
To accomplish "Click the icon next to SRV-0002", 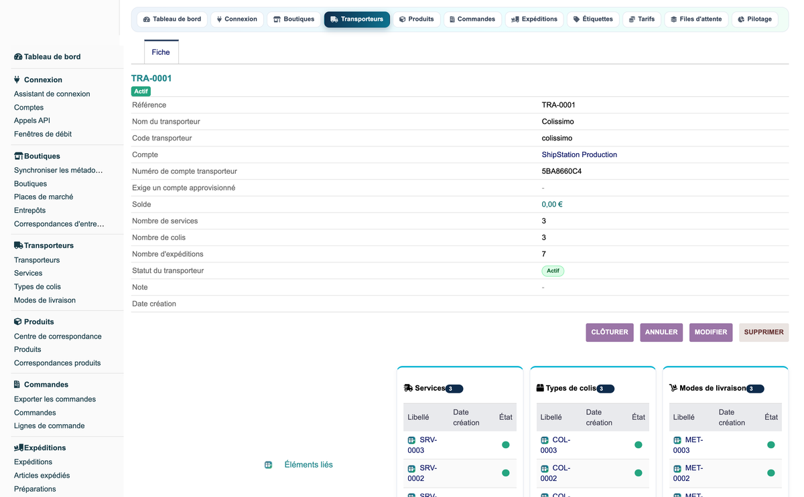I will coord(411,468).
